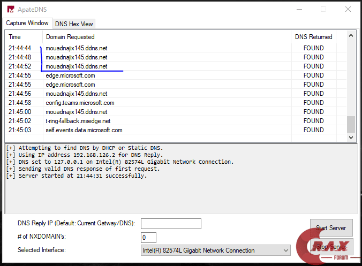Click the Time column header
Screen dimensions: 362x266
pos(15,37)
